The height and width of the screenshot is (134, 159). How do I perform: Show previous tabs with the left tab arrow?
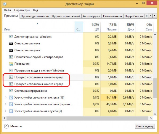click(150, 16)
